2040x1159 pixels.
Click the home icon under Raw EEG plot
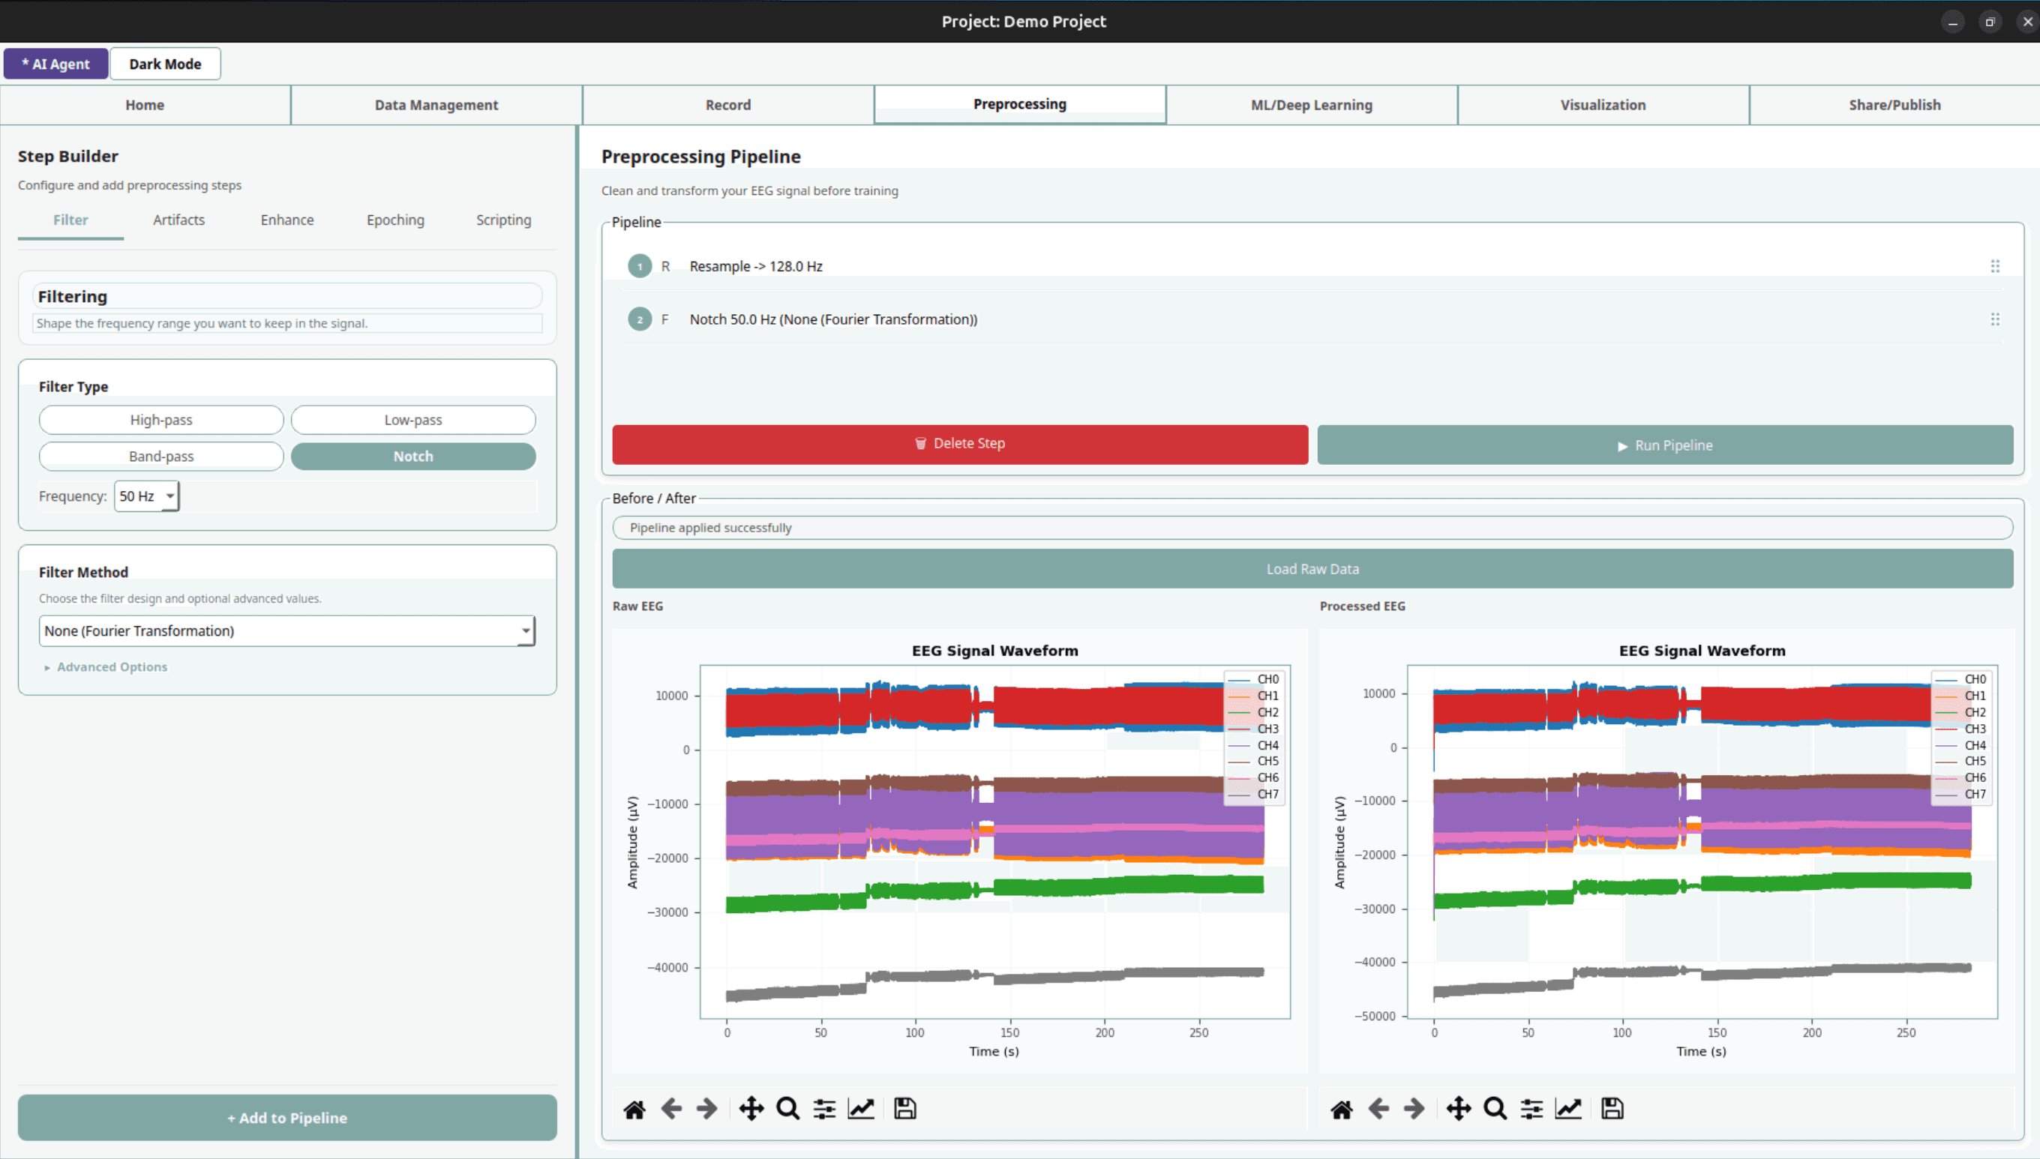tap(634, 1109)
